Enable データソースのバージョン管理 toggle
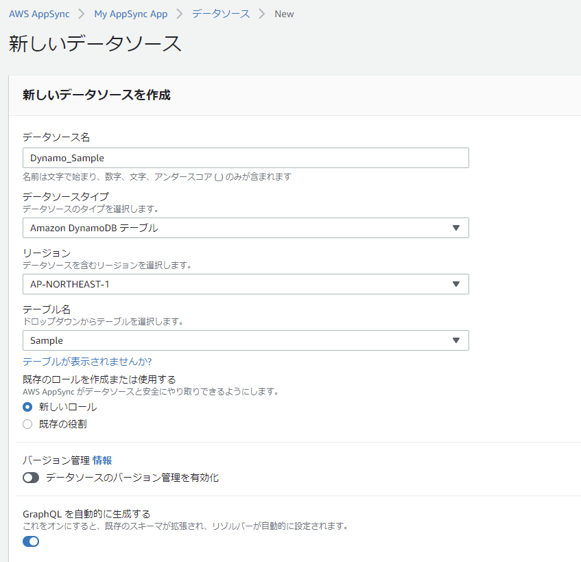This screenshot has width=581, height=562. pos(31,478)
